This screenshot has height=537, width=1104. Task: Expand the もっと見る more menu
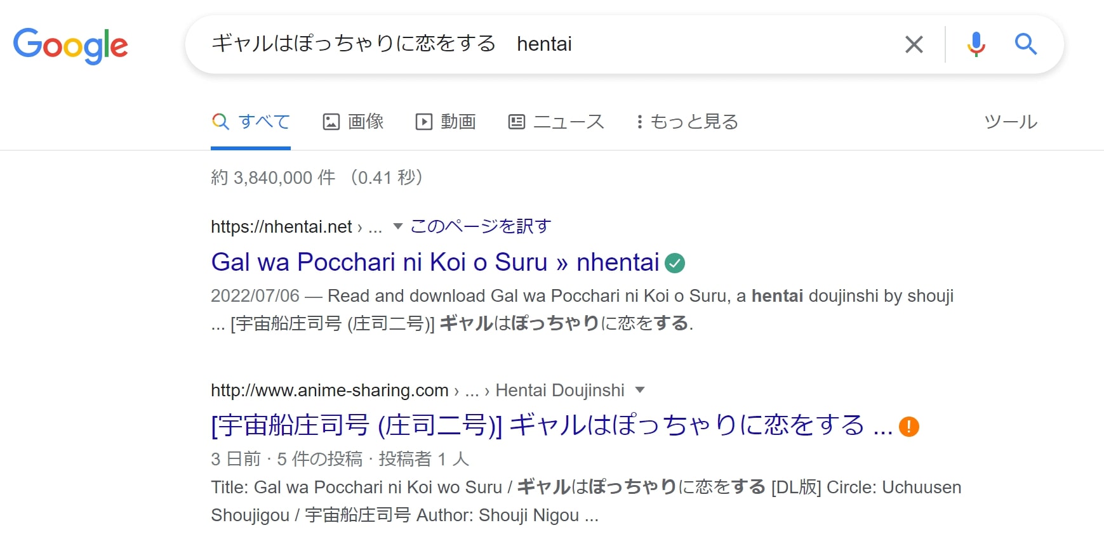pos(688,121)
